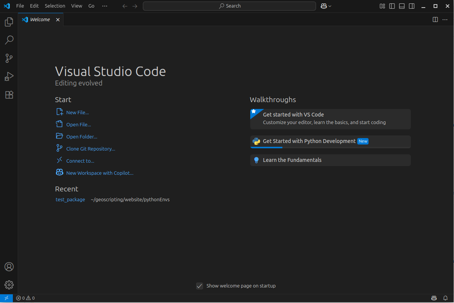Click the Copilot icon in the title bar
Screen dimensions: 454x303
point(324,6)
